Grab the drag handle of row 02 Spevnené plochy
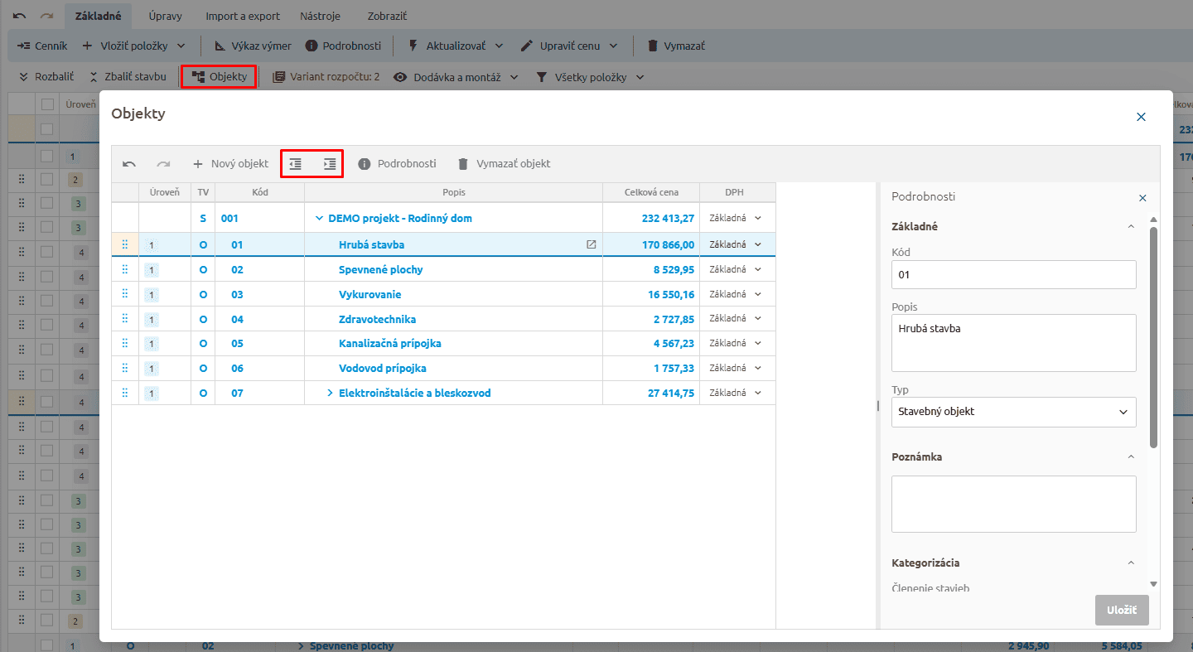 pyautogui.click(x=125, y=269)
